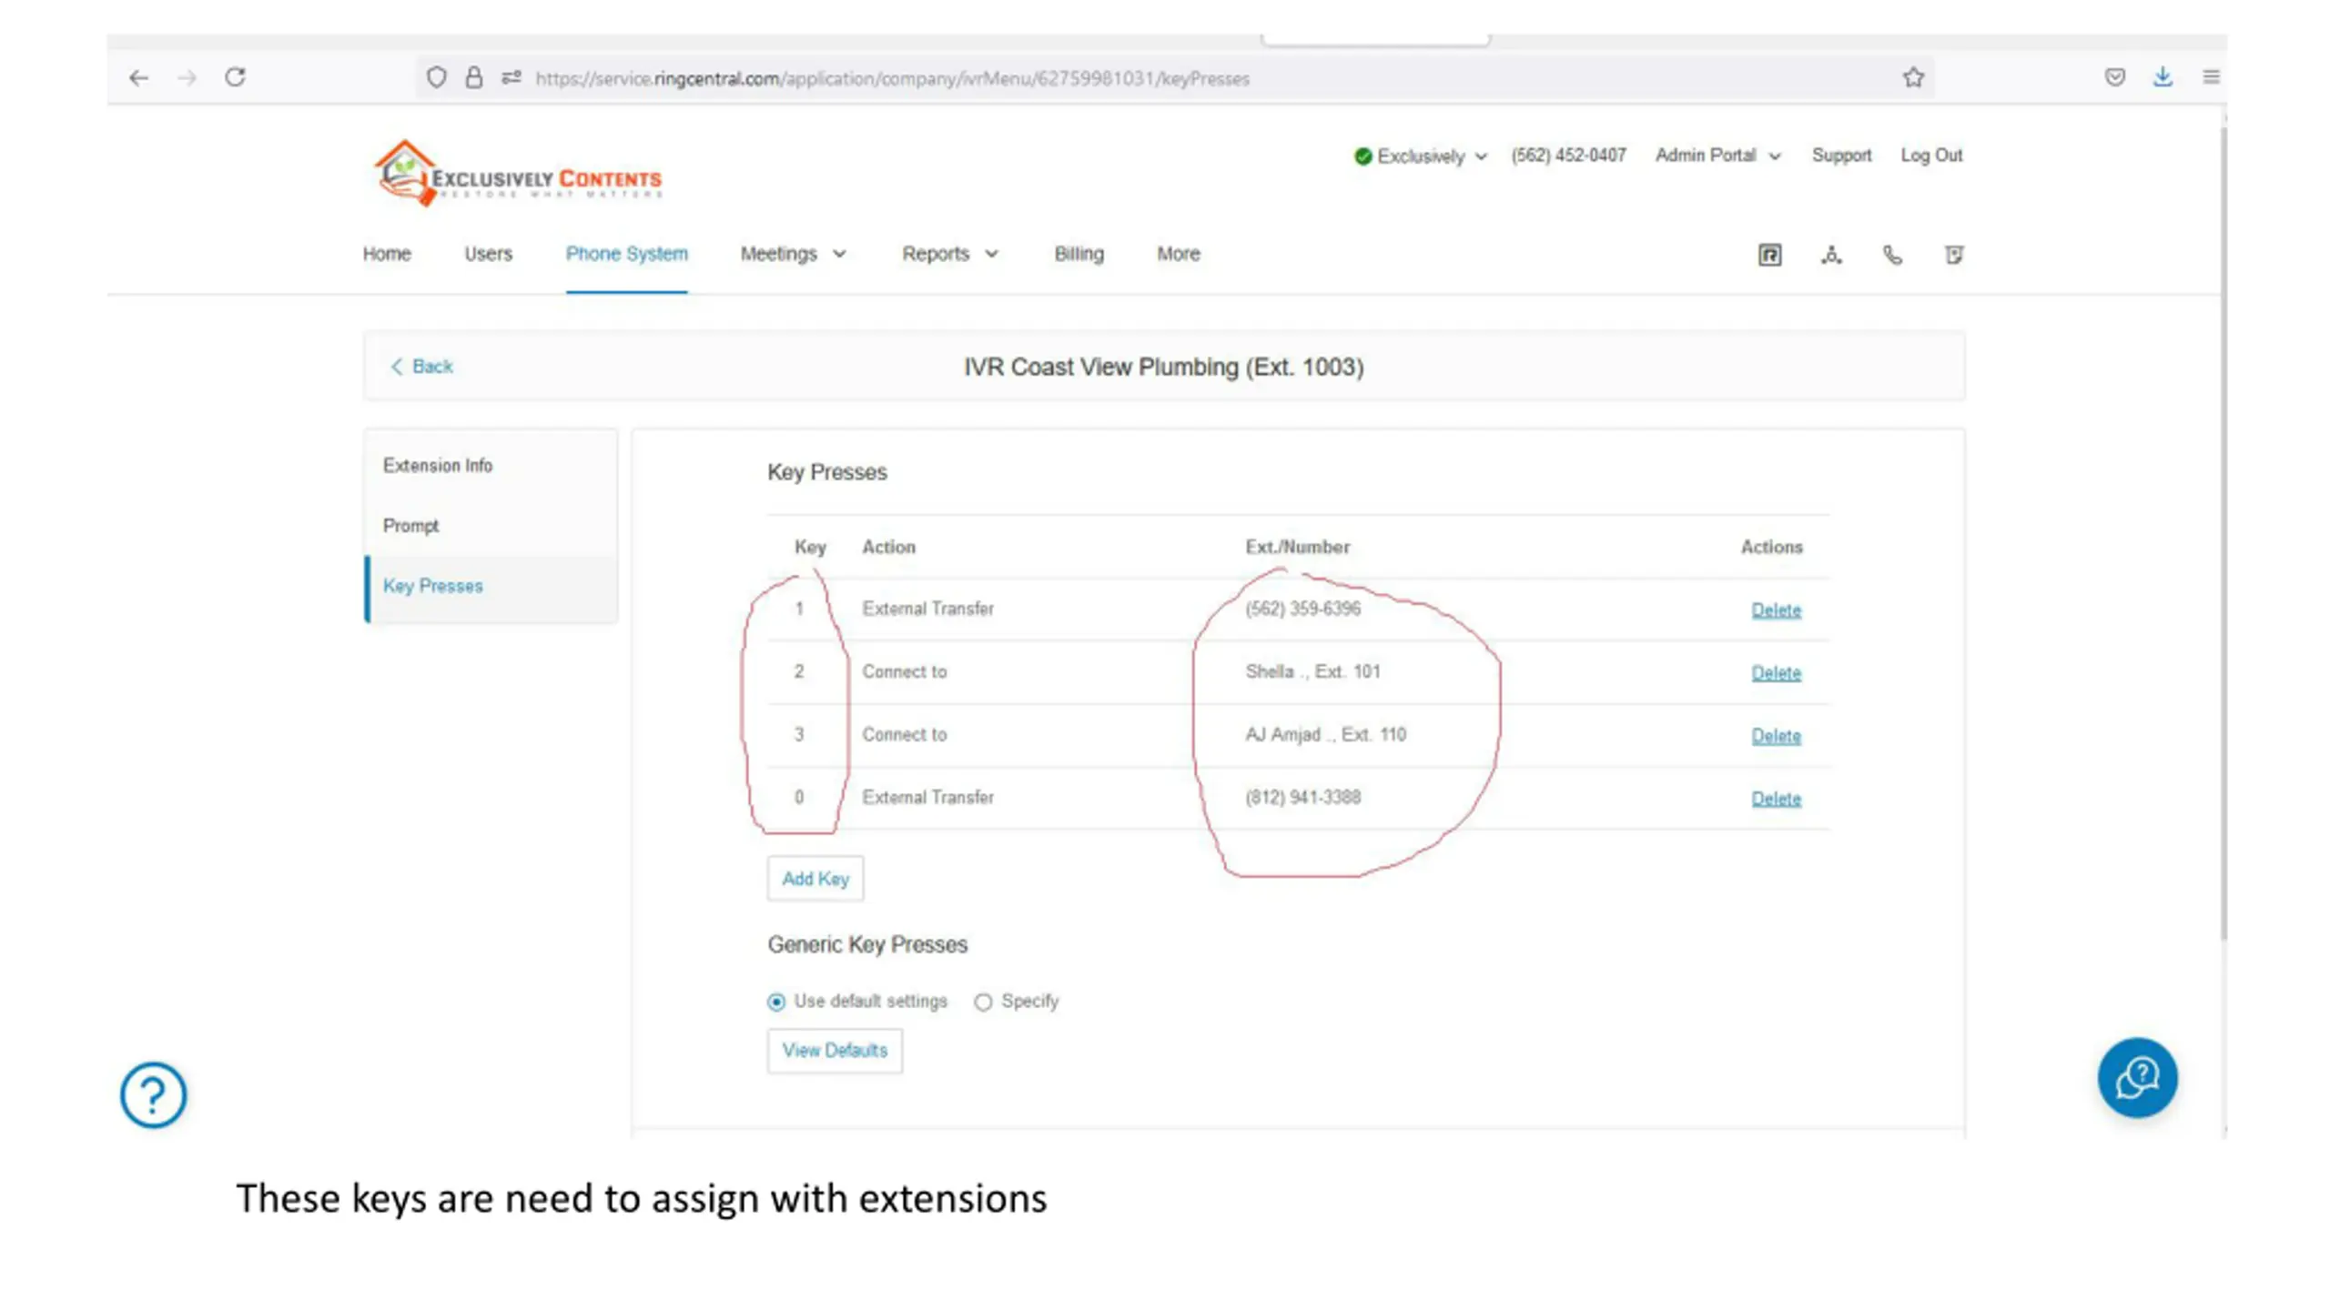The width and height of the screenshot is (2330, 1310).
Task: Switch to the Users menu item
Action: pyautogui.click(x=488, y=254)
